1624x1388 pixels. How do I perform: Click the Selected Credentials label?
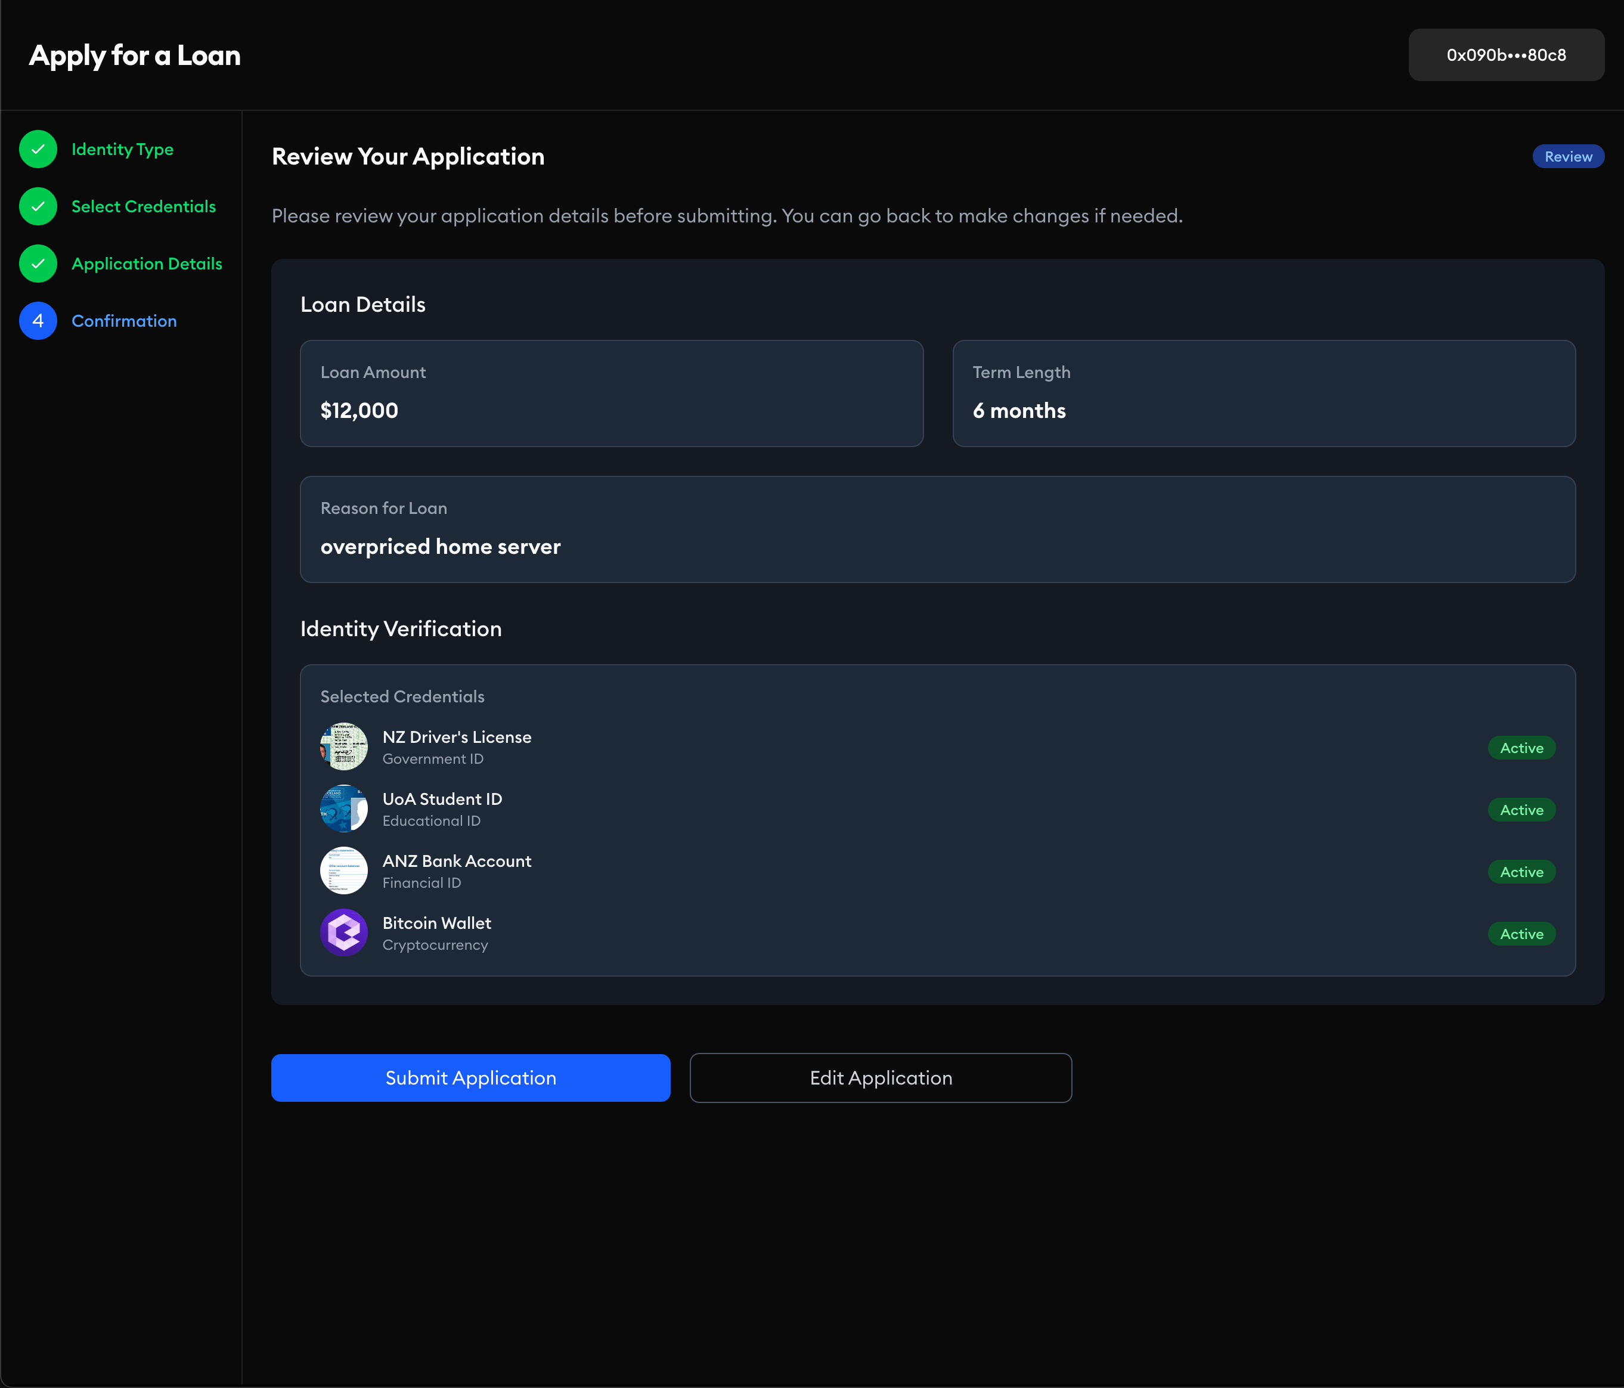(x=402, y=696)
